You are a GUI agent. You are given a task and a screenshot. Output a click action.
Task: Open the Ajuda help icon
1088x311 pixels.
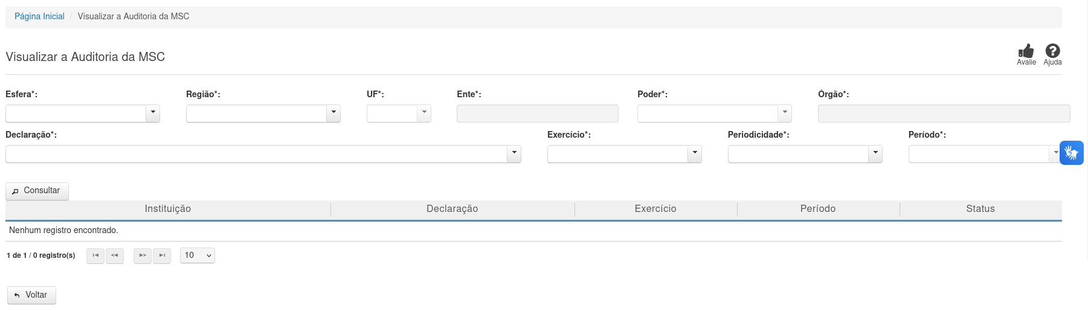1052,51
